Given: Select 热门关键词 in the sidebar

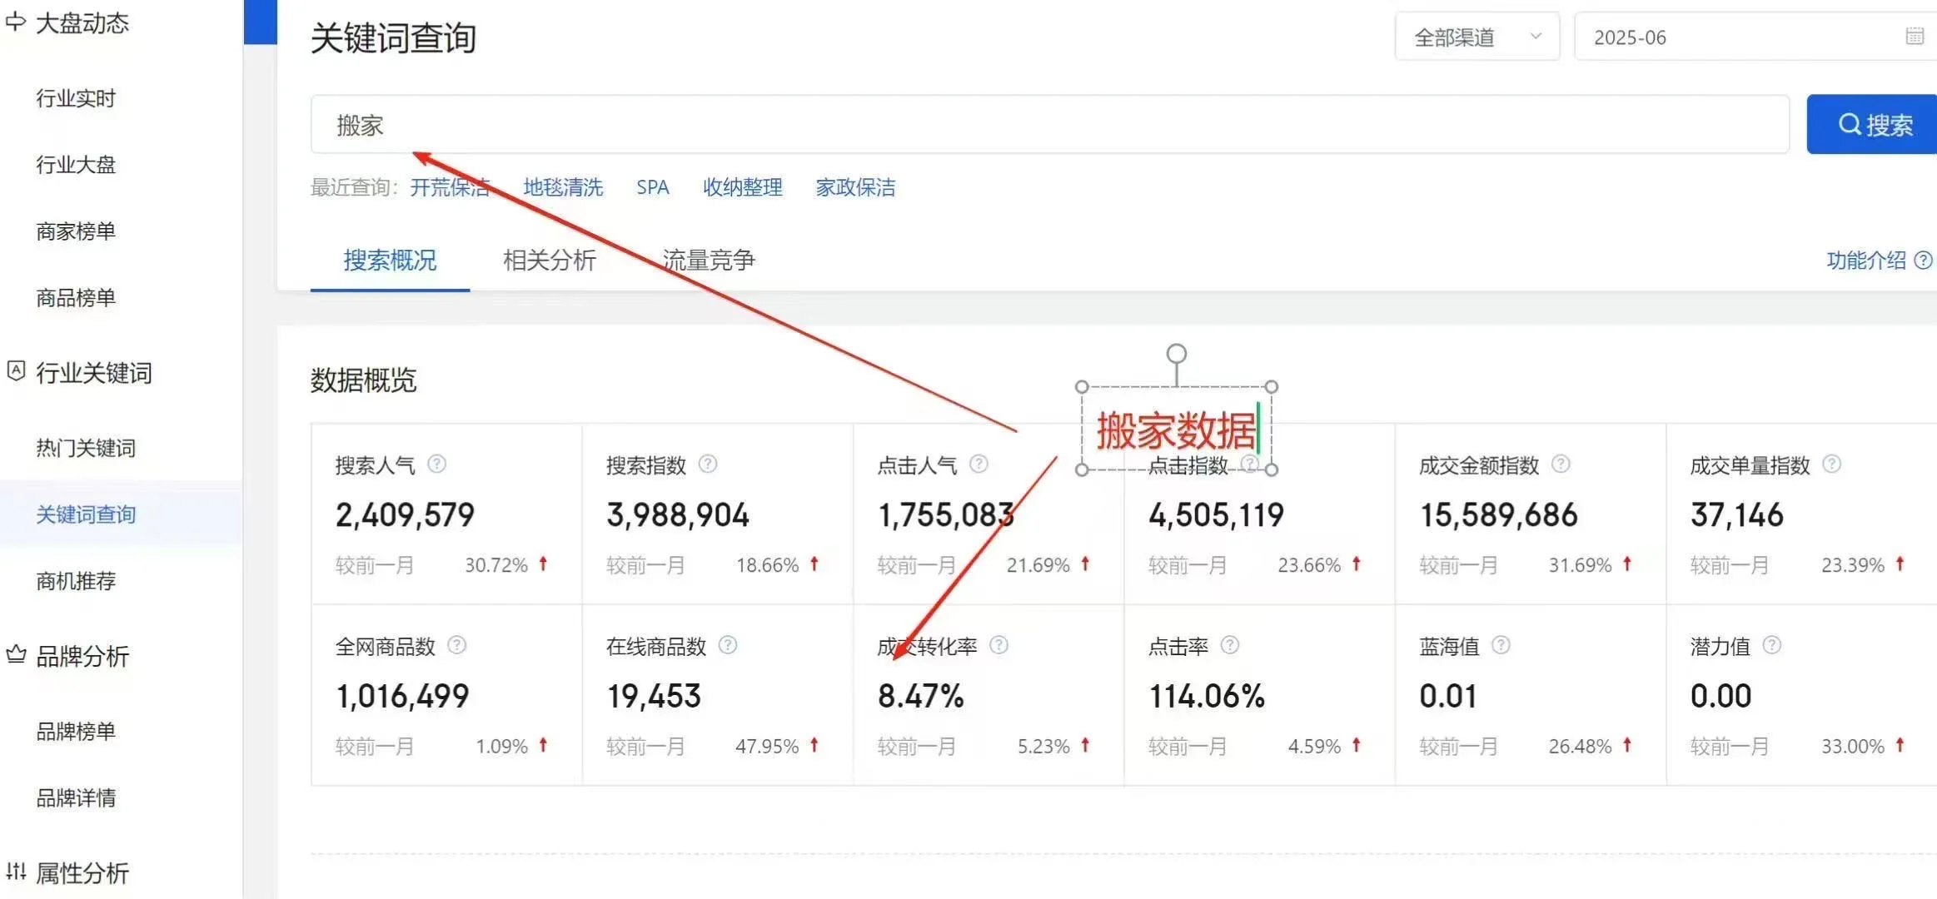Looking at the screenshot, I should coord(86,448).
